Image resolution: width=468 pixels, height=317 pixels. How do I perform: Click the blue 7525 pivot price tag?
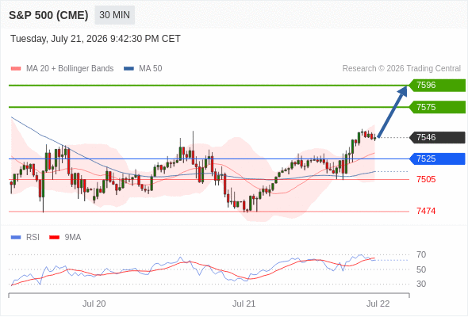(x=437, y=158)
